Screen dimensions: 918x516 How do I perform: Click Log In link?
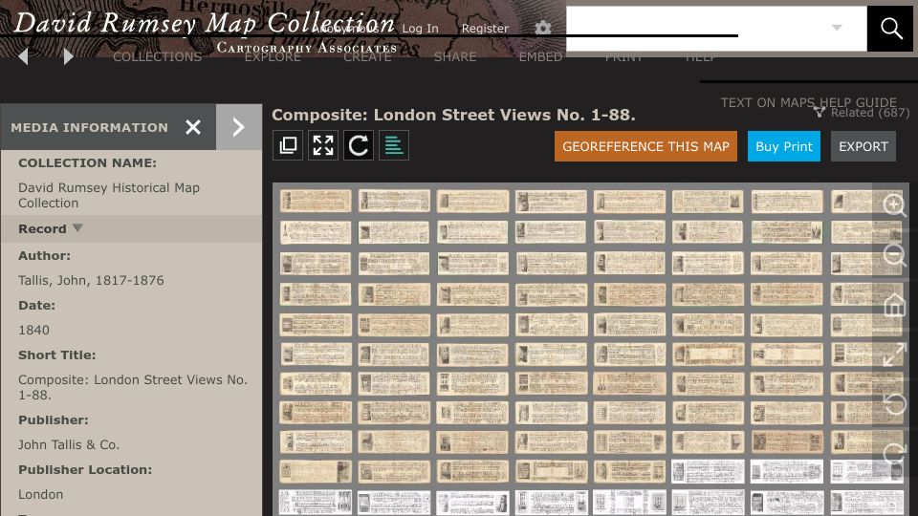[420, 28]
